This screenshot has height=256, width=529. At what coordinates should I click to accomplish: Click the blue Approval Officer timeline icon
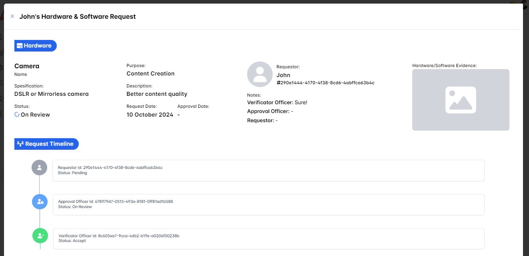(x=40, y=202)
